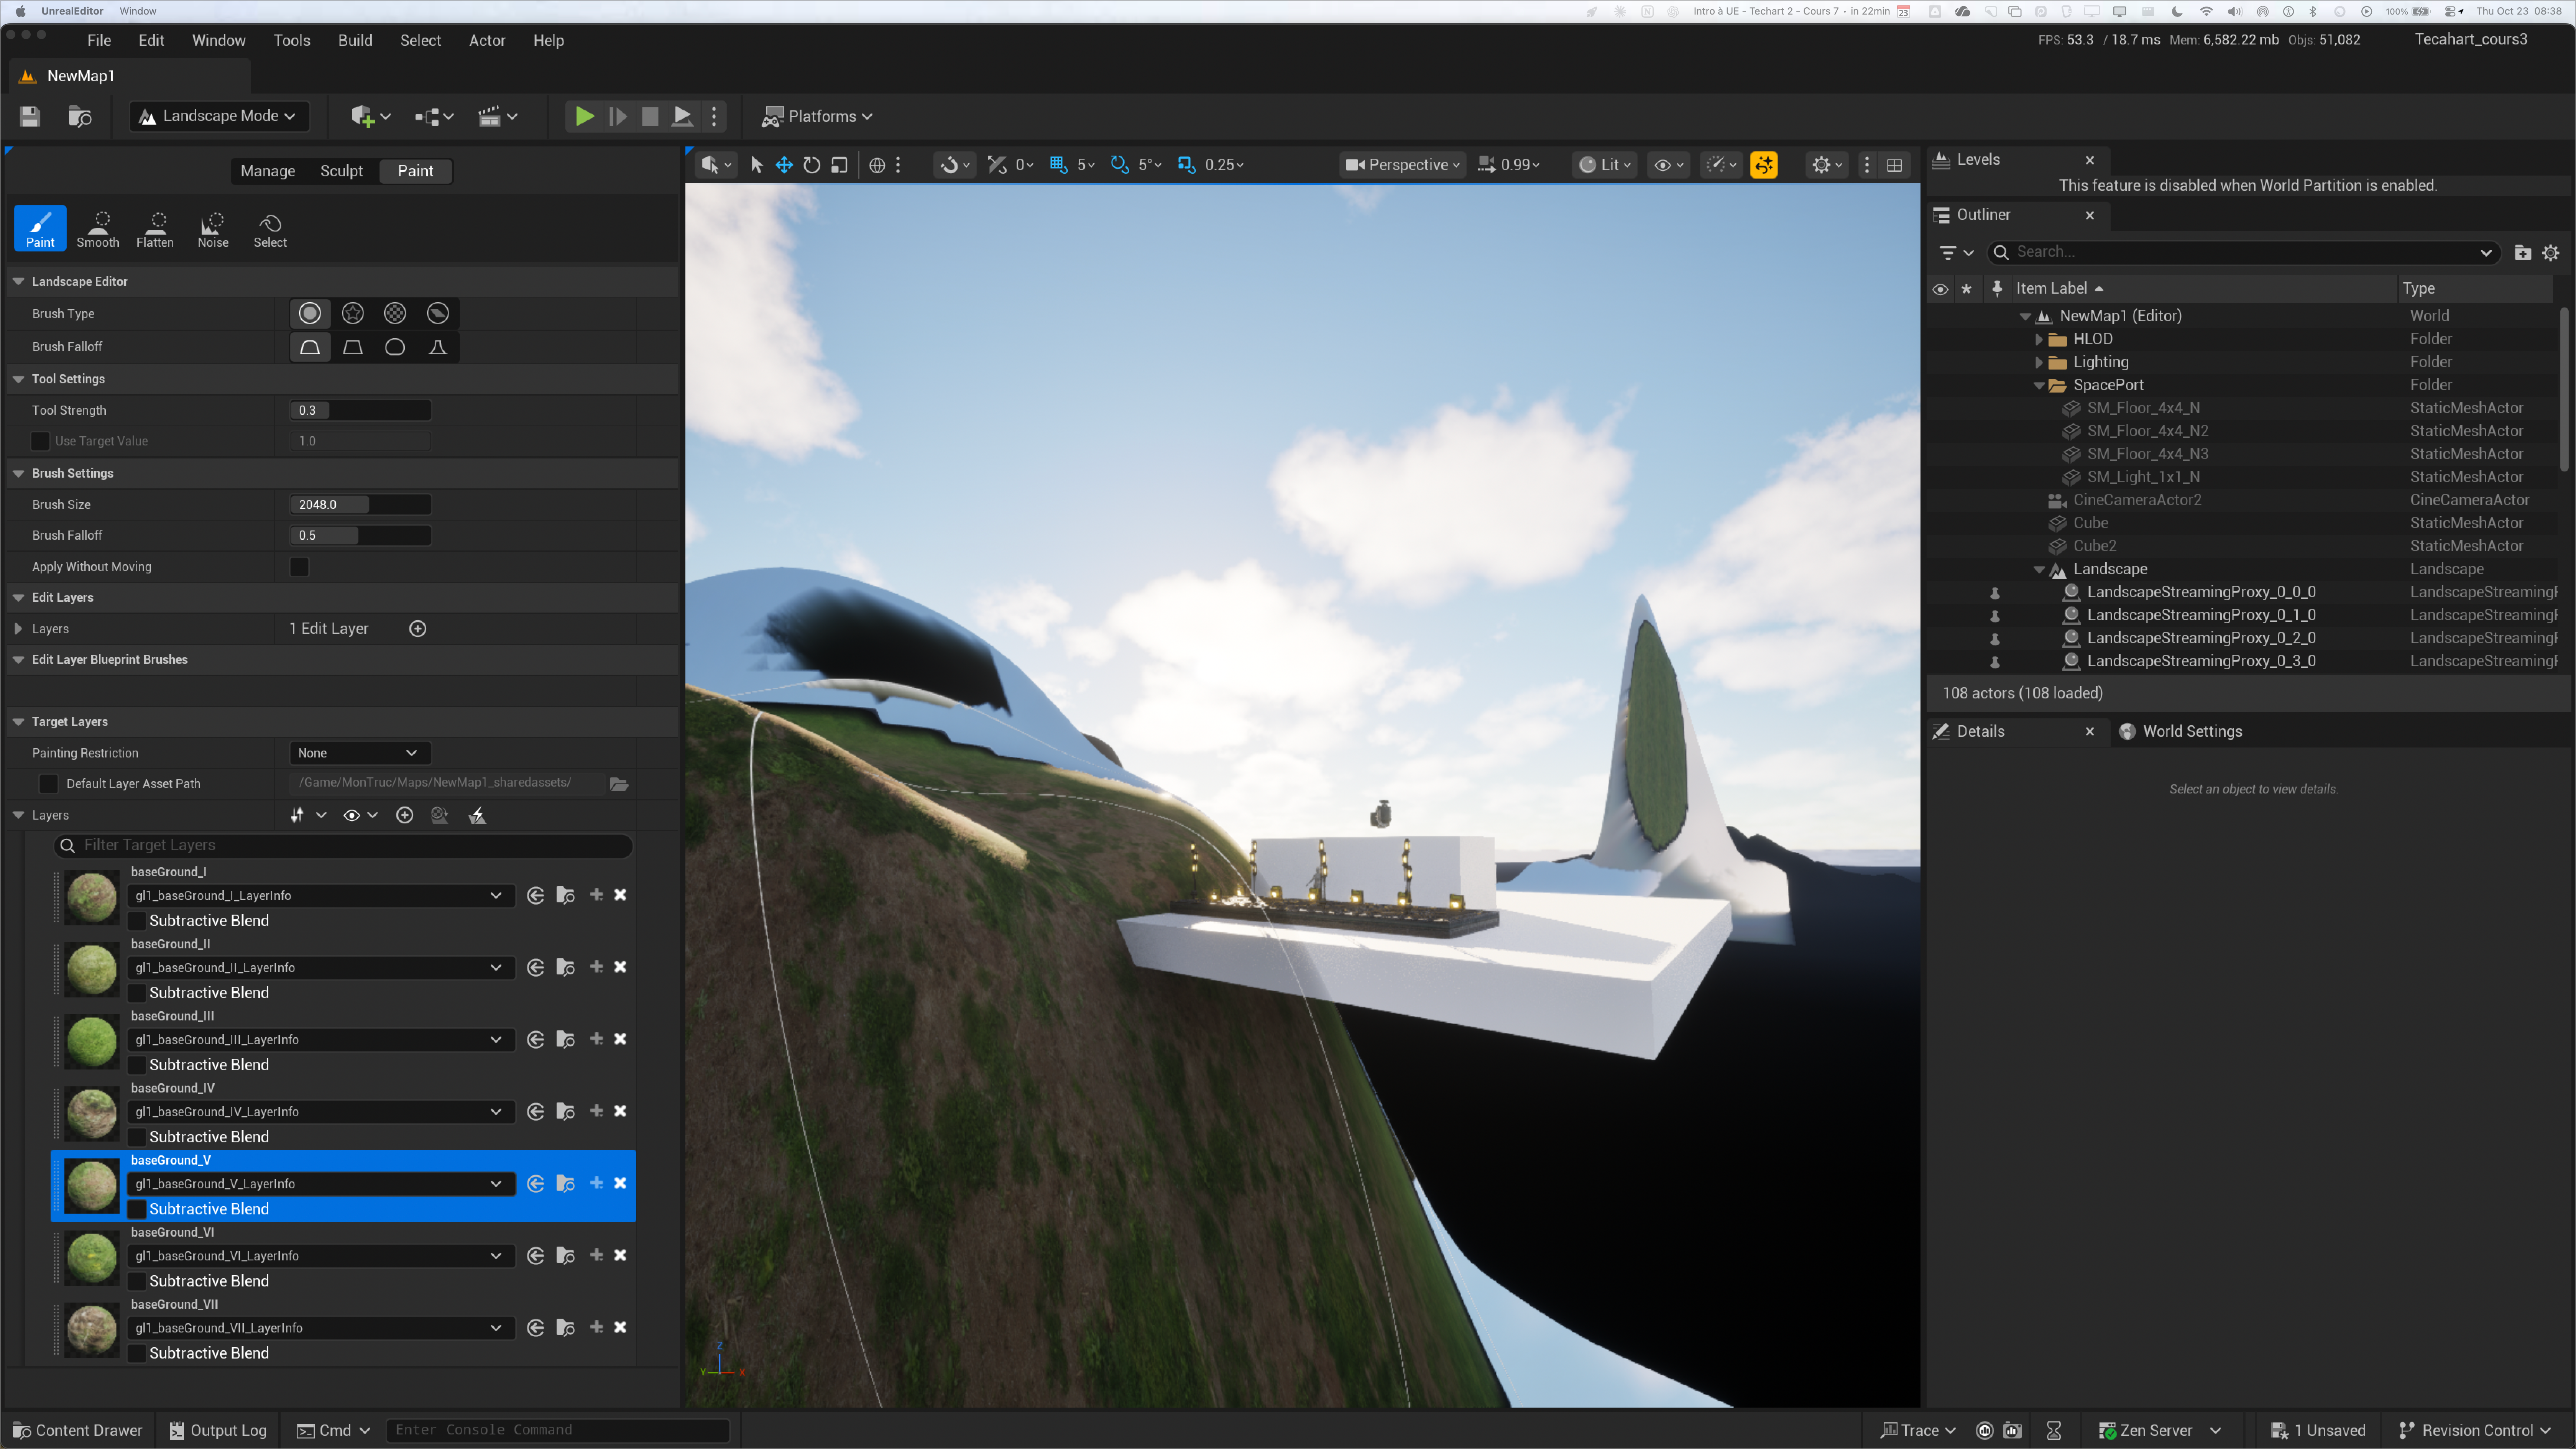Select the Flatten landscape tool
Viewport: 2576px width, 1449px height.
tap(155, 228)
